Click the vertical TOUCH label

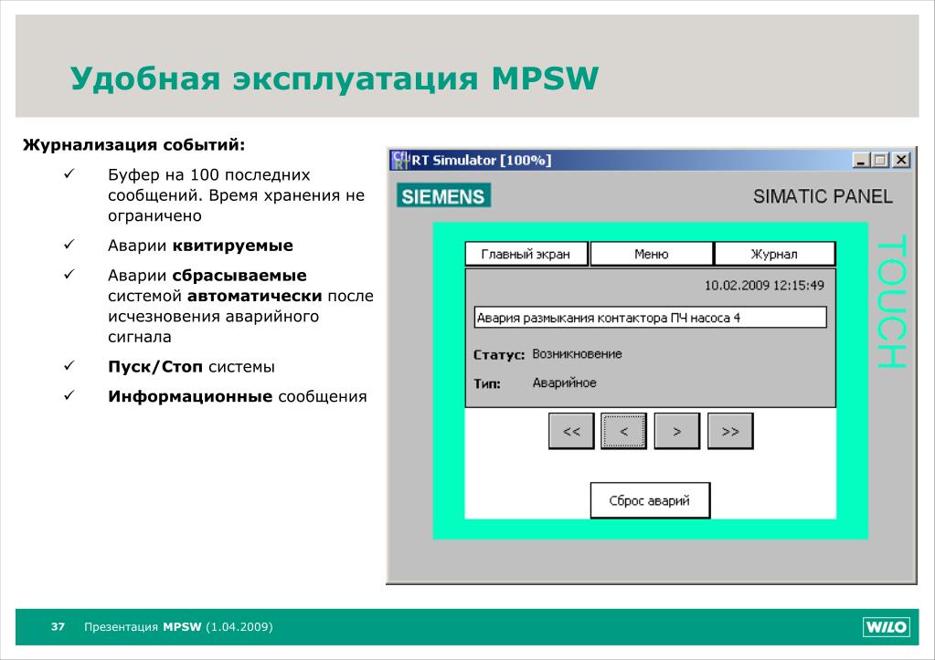892,301
